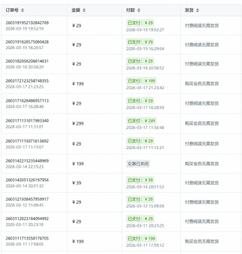This screenshot has height=254, width=242.
Task: Click payment time 2026-03-14 20:51:53
Action: point(145,187)
